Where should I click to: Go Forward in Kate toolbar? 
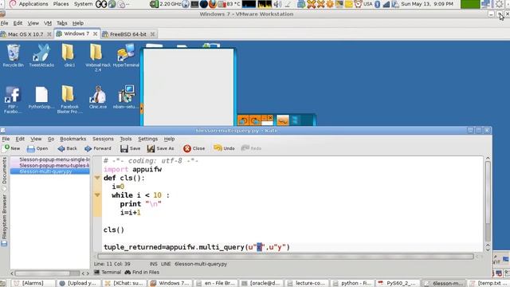97,148
